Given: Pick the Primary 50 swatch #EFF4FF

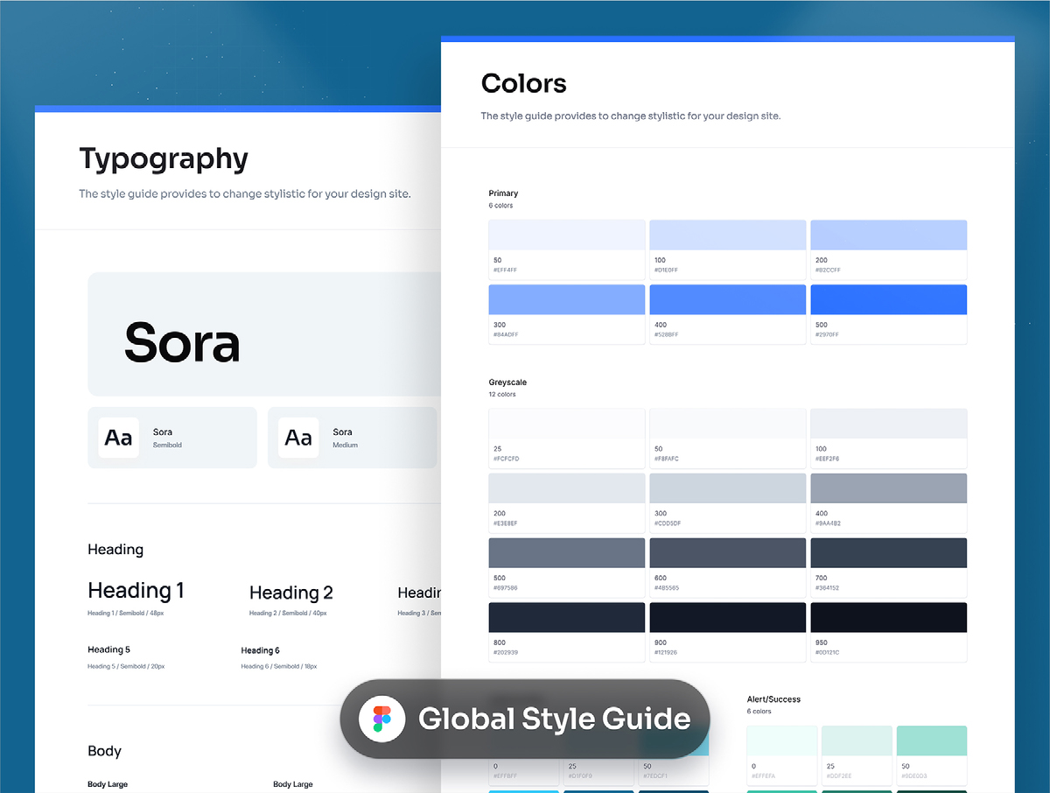Looking at the screenshot, I should click(x=567, y=249).
